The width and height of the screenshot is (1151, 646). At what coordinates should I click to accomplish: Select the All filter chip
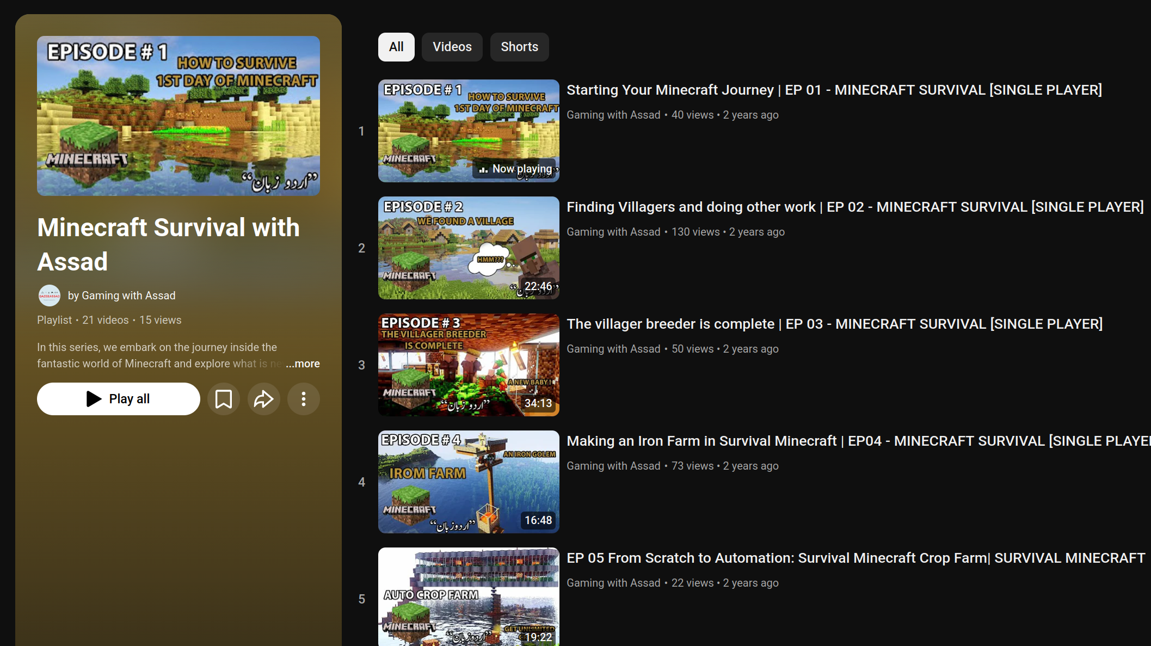[396, 47]
